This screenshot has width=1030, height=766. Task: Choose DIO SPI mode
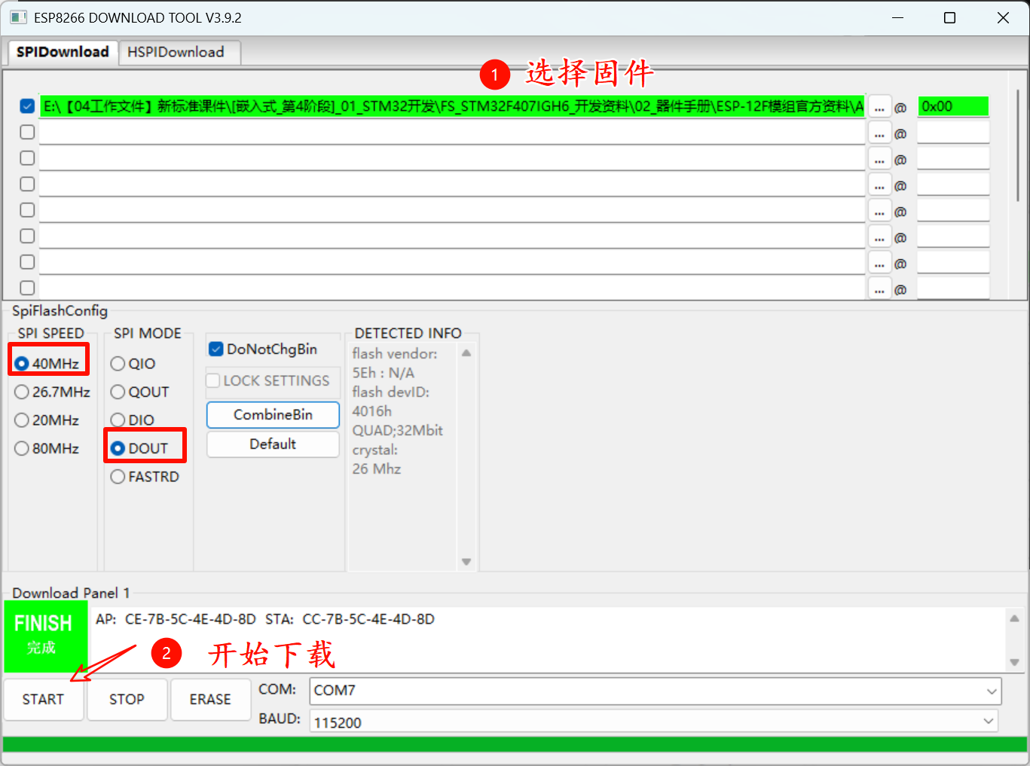133,420
